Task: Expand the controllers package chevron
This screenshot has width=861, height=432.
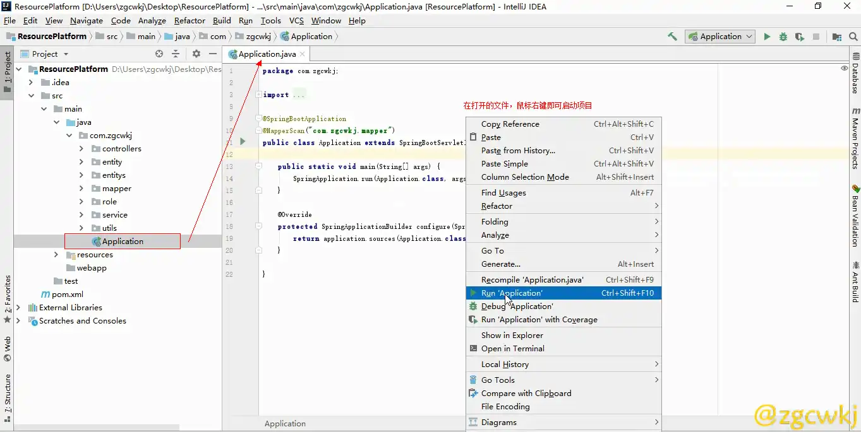Action: click(81, 149)
